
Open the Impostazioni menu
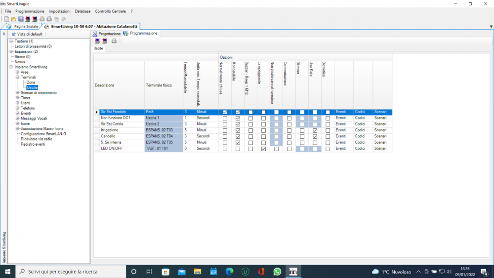tap(59, 11)
